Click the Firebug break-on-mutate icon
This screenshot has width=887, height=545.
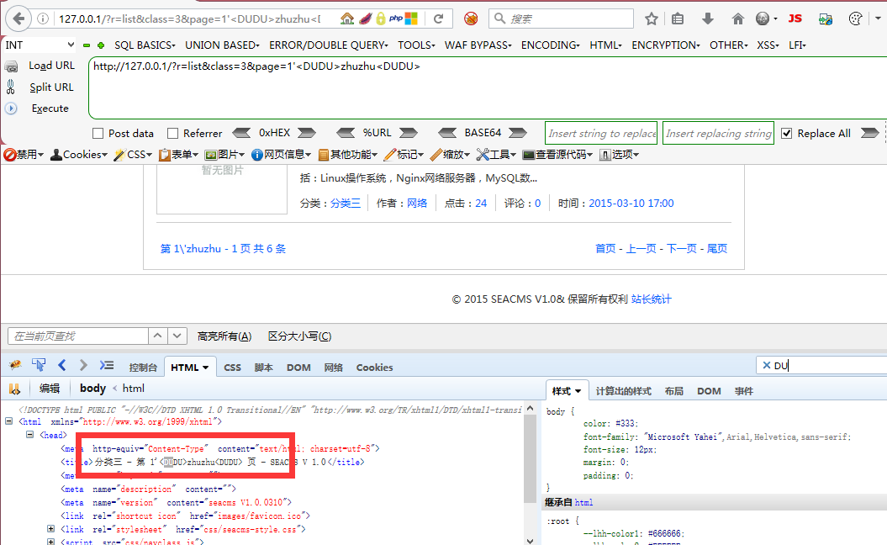point(14,389)
